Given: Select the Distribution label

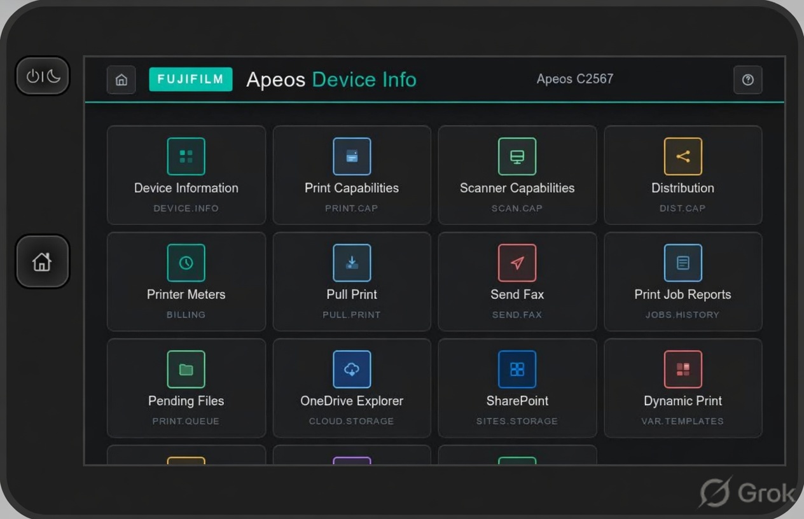Looking at the screenshot, I should click(x=683, y=188).
